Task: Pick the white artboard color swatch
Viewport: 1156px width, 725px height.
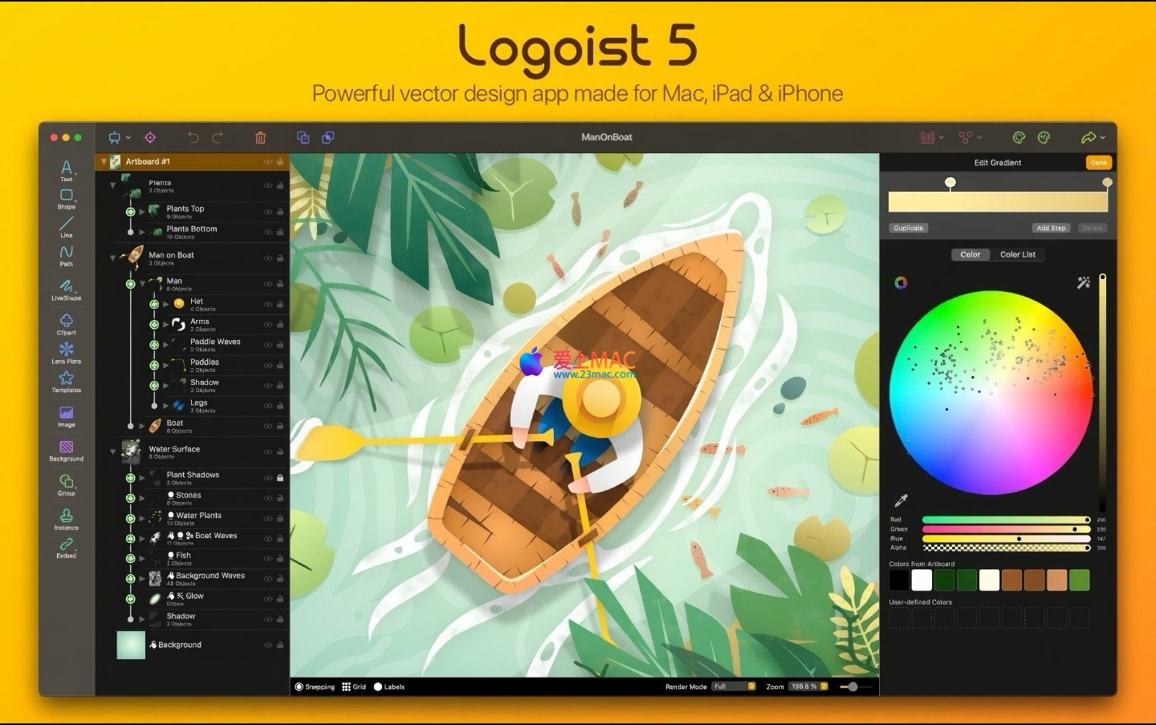Action: pyautogui.click(x=922, y=580)
